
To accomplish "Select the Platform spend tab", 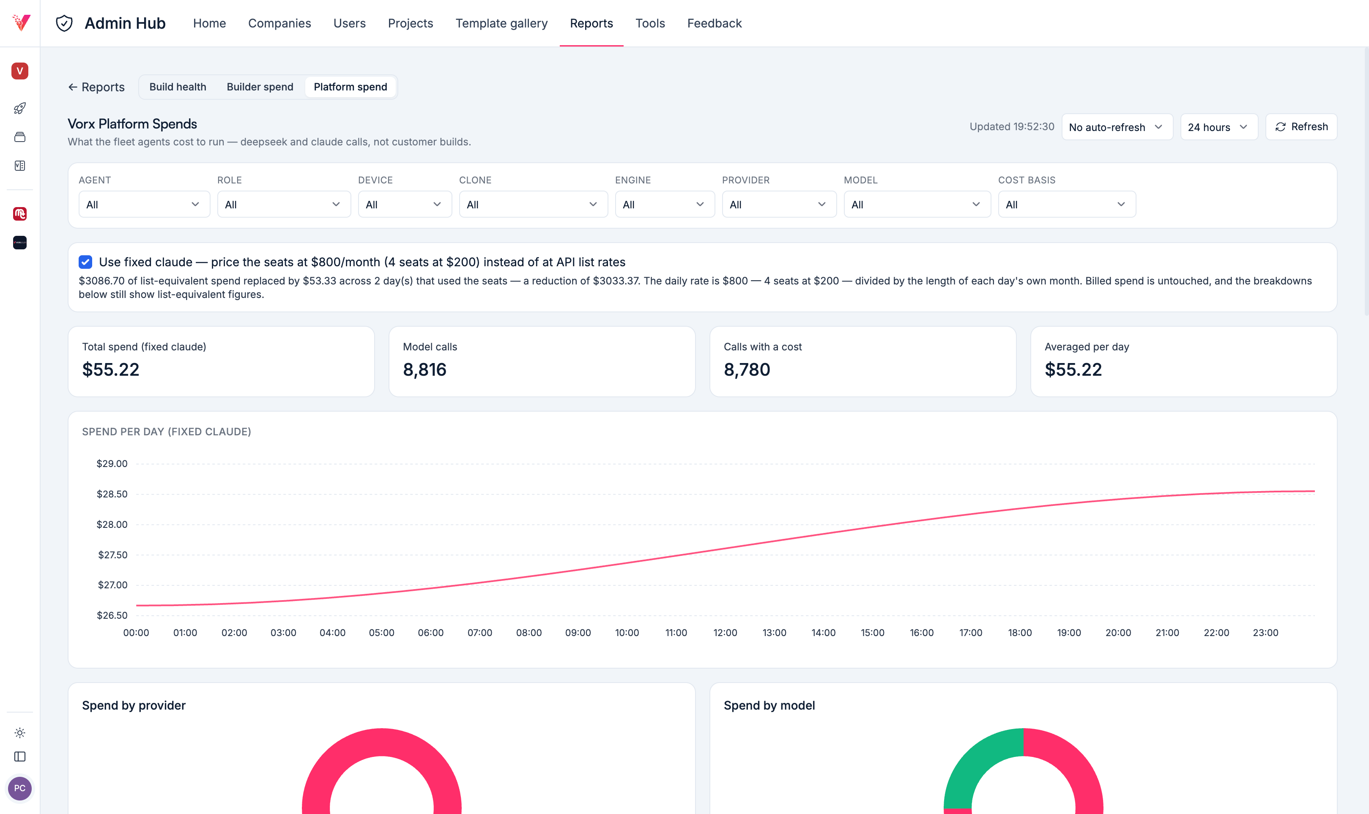I will tap(350, 87).
